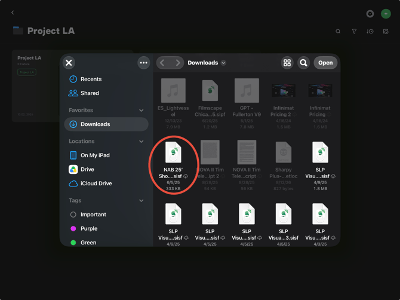Filter by the Purple tag
The width and height of the screenshot is (400, 300).
(106, 228)
